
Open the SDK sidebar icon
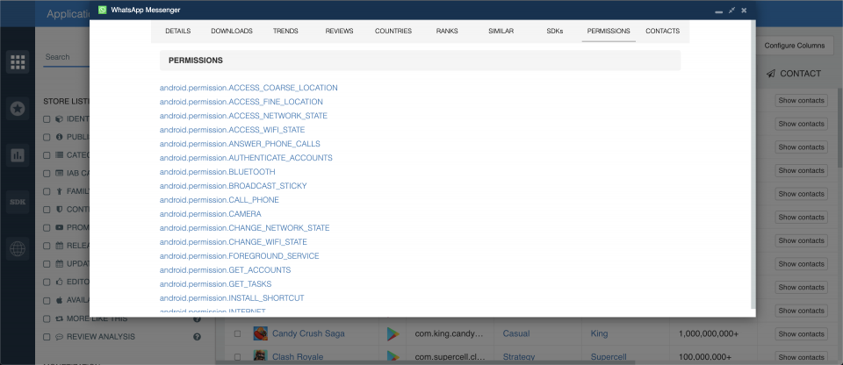pos(18,202)
